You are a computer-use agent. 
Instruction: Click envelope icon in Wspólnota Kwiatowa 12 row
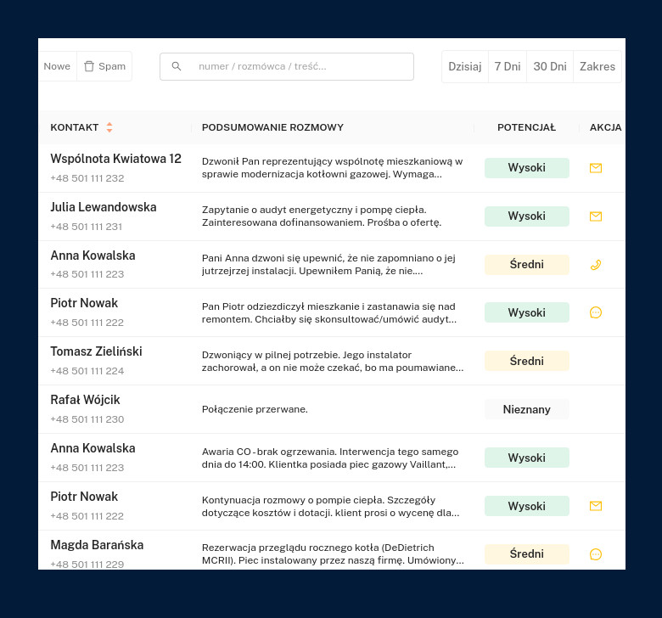tap(596, 168)
